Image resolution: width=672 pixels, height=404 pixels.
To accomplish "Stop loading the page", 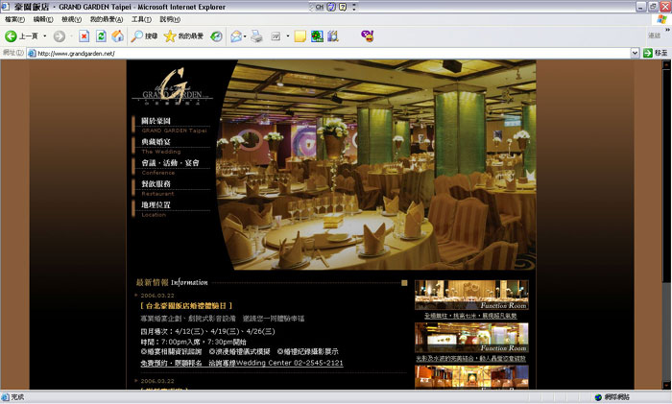I will [x=84, y=36].
